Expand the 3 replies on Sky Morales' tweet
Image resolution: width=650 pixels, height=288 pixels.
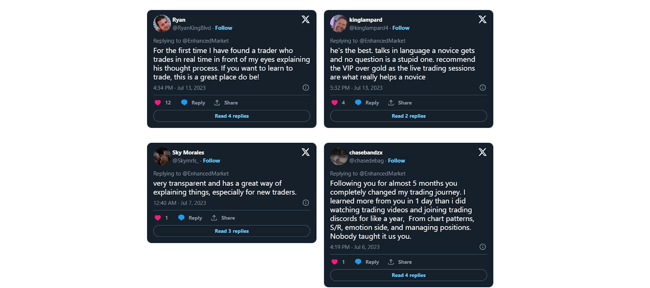[x=232, y=231]
